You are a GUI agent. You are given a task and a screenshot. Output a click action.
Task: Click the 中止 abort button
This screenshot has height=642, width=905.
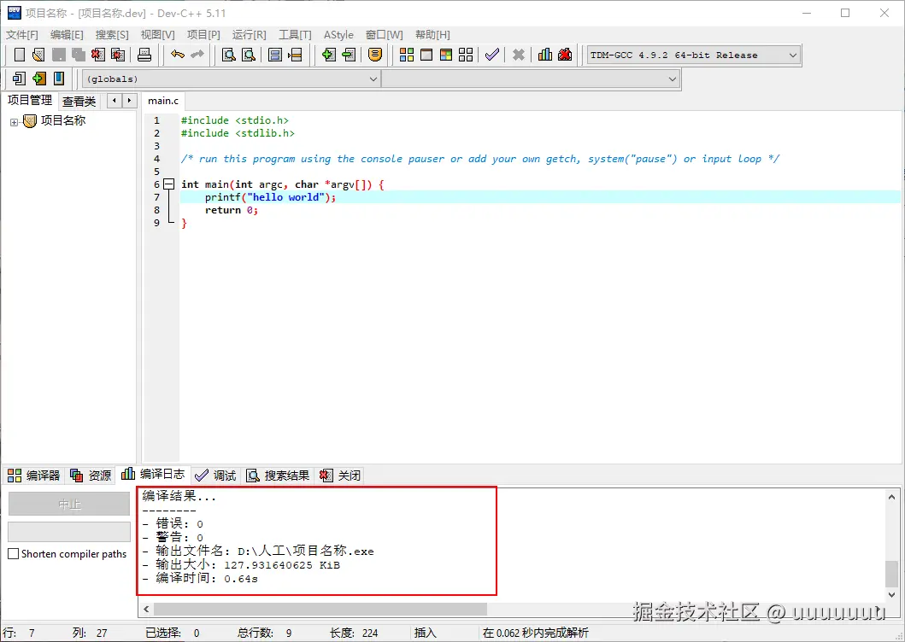(69, 505)
